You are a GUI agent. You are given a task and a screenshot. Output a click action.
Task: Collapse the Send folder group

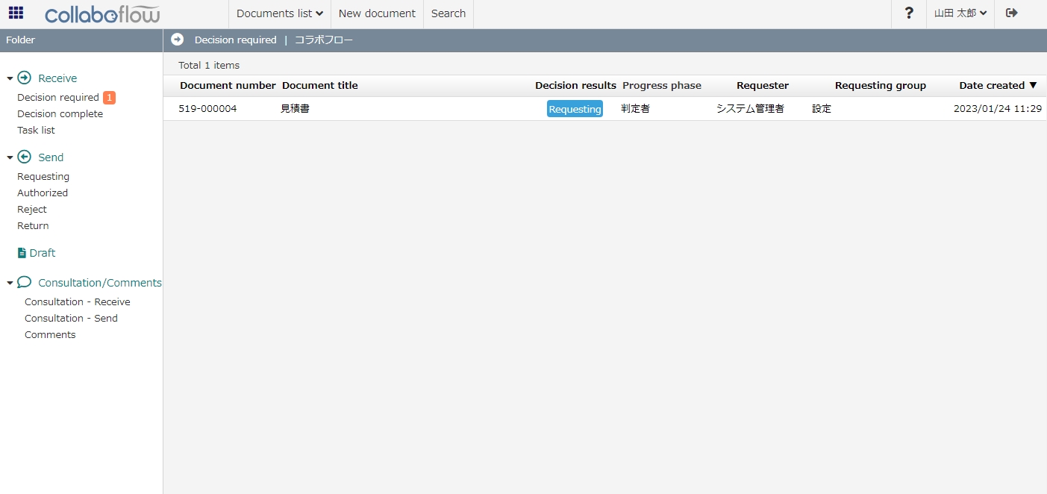coord(10,157)
